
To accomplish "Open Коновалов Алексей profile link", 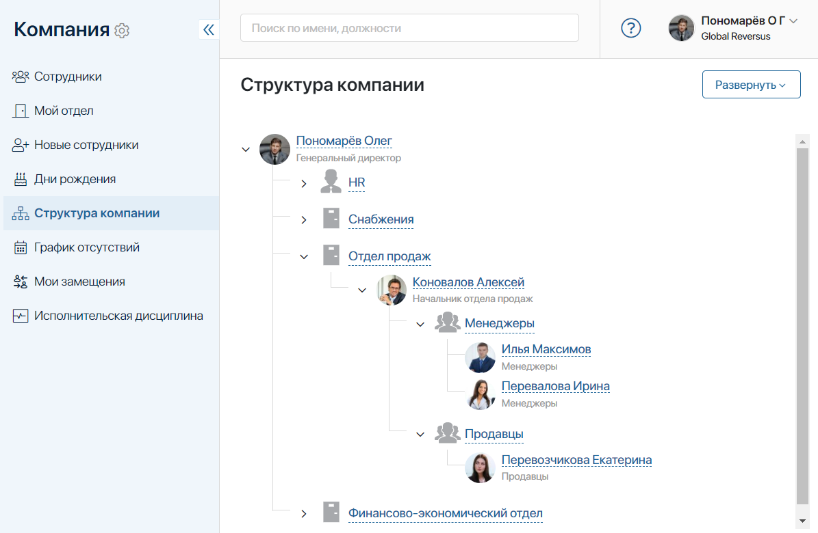I will point(468,282).
